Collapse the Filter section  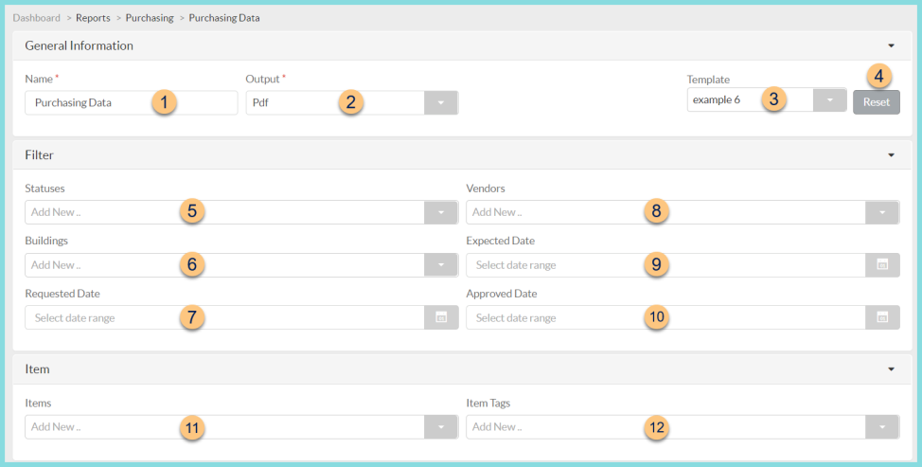pos(891,155)
